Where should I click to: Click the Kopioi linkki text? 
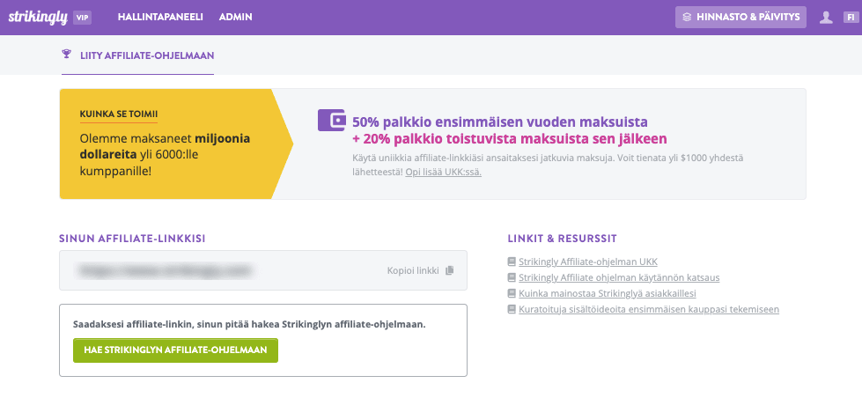pos(412,270)
